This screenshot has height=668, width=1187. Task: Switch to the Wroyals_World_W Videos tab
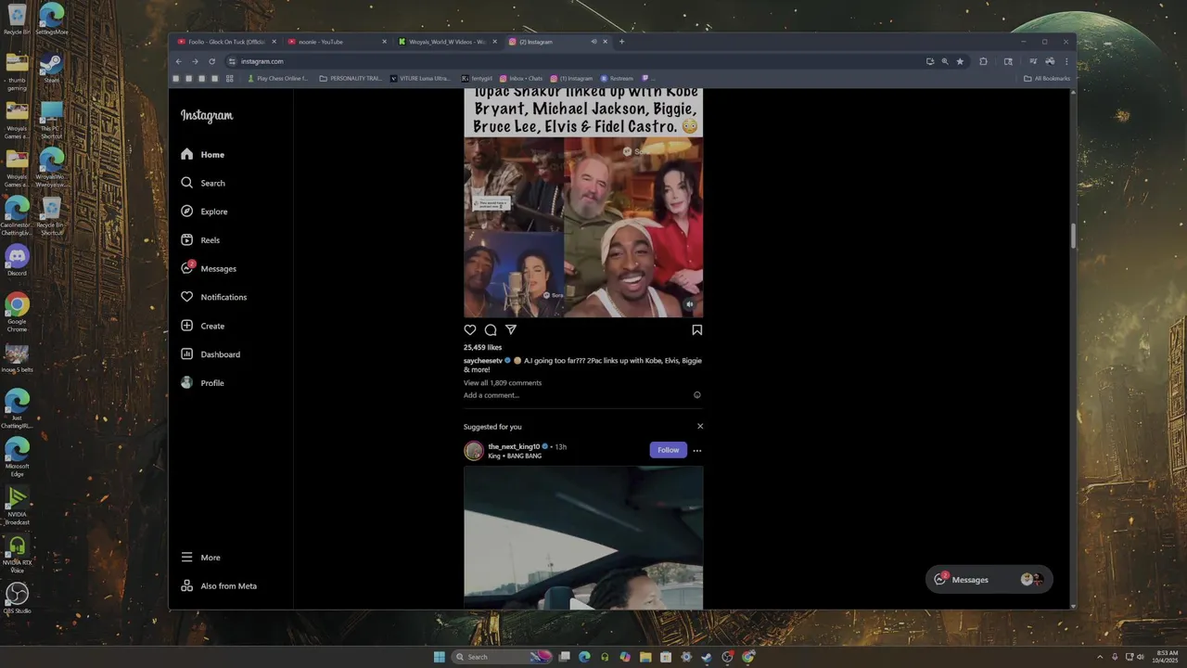448,42
